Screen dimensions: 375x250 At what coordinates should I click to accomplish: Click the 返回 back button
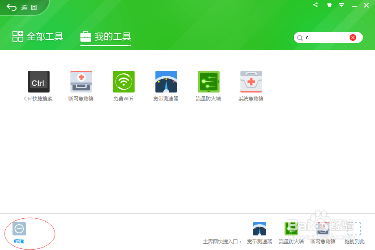coord(19,7)
